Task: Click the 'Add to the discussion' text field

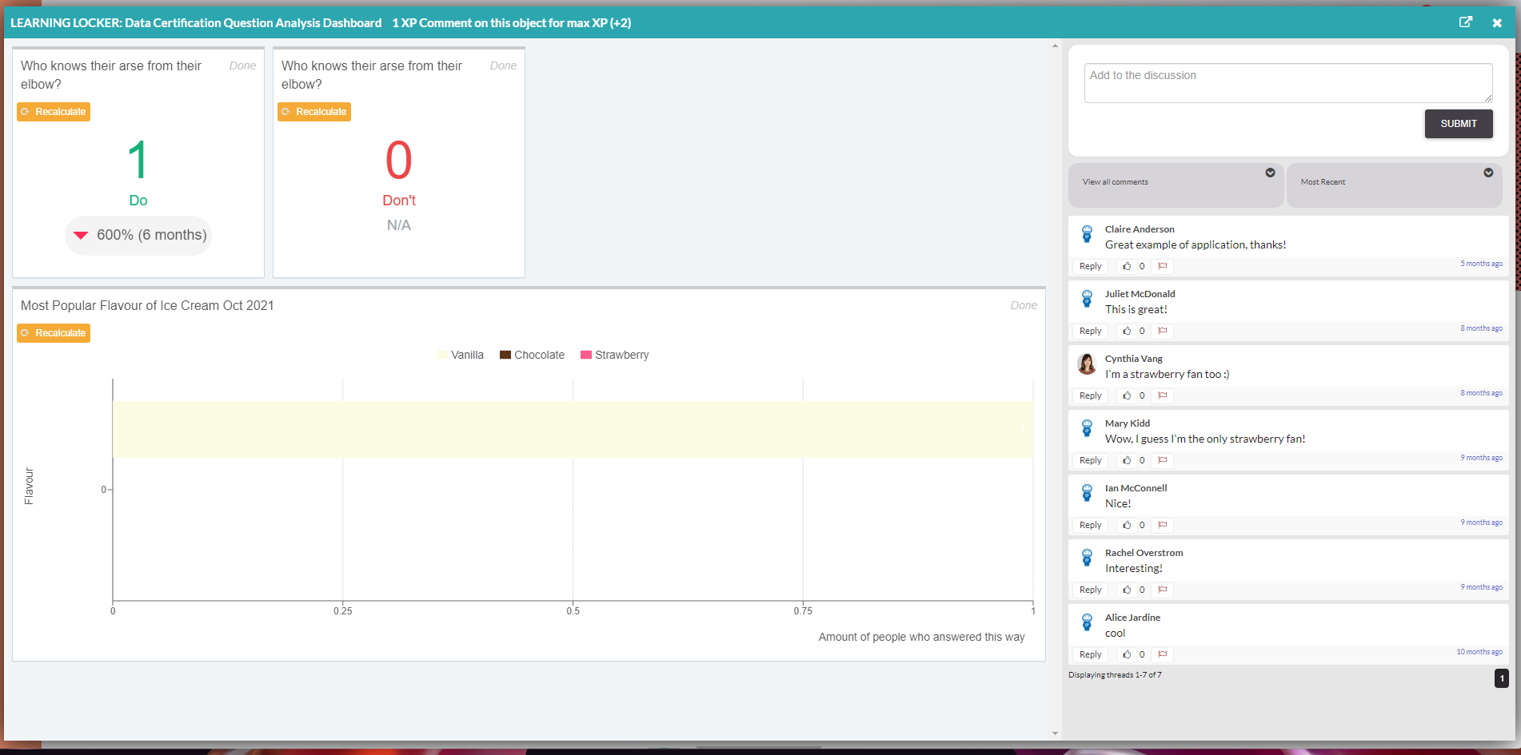Action: [1287, 82]
